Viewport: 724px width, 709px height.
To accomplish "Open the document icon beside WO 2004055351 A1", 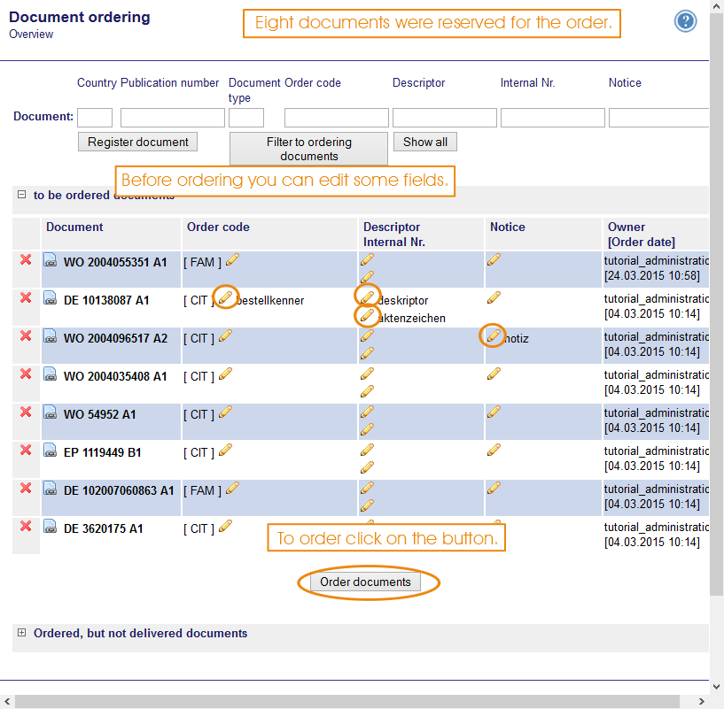I will pos(51,260).
